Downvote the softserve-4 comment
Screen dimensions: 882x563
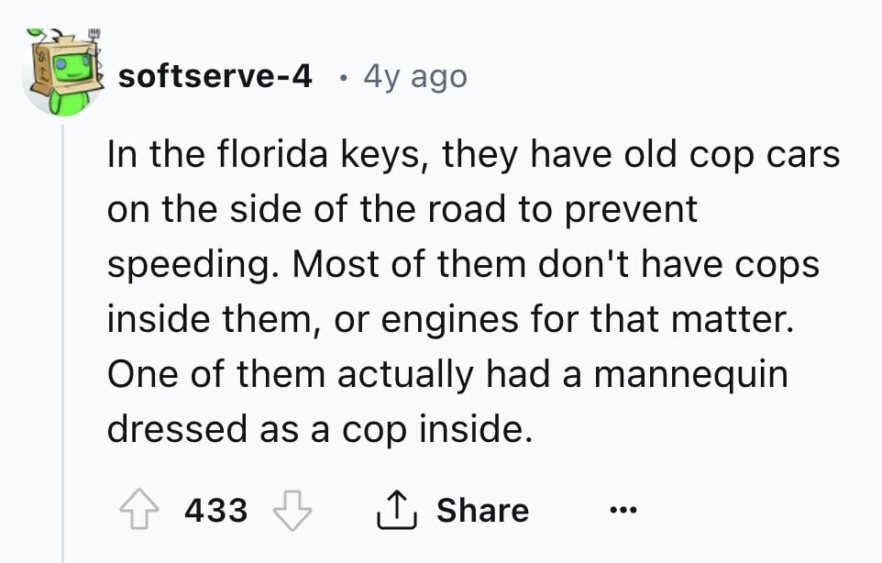(292, 511)
